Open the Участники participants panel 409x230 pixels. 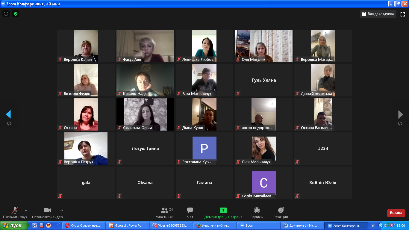click(165, 213)
